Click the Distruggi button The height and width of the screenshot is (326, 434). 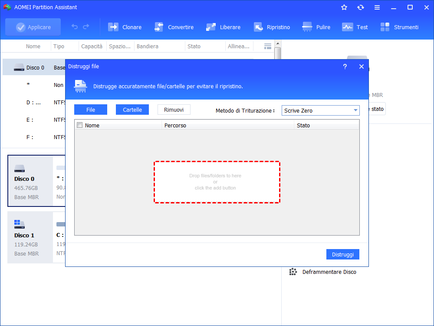[x=343, y=254]
